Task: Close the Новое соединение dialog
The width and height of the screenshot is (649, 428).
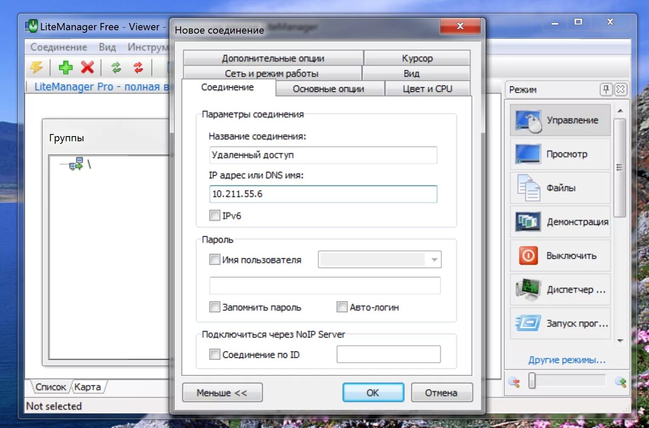Action: coord(460,26)
